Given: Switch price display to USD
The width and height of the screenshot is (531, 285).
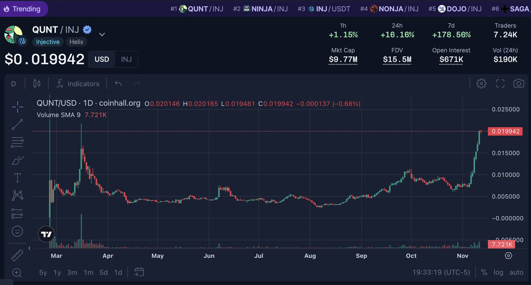Looking at the screenshot, I should click(x=102, y=59).
